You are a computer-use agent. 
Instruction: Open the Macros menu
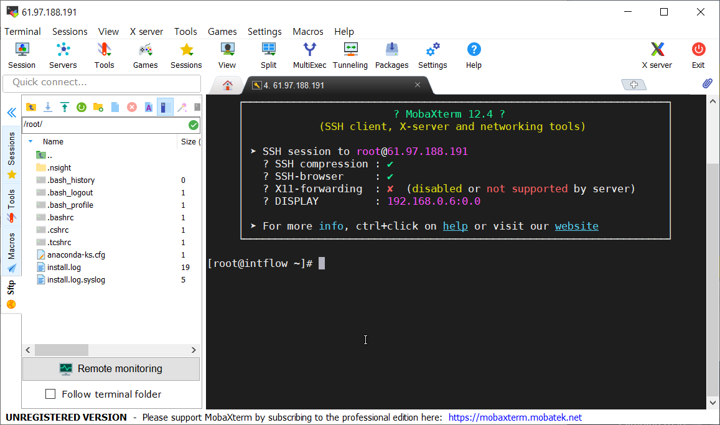pyautogui.click(x=307, y=32)
